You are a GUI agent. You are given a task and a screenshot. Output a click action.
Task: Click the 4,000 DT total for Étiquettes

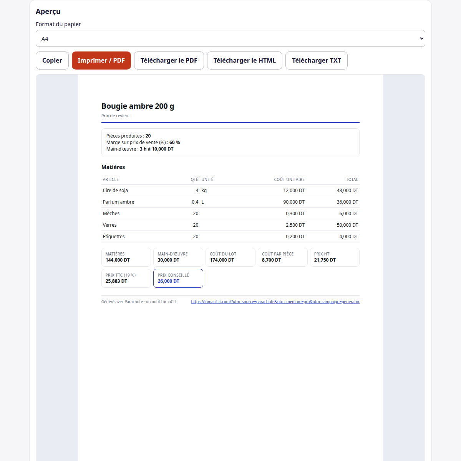click(x=349, y=236)
